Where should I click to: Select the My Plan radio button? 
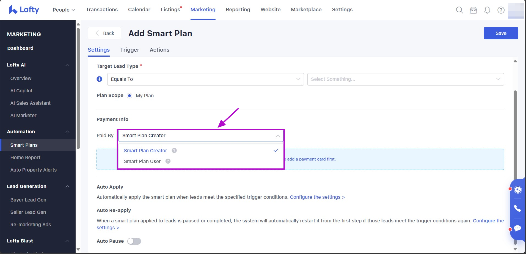click(130, 96)
